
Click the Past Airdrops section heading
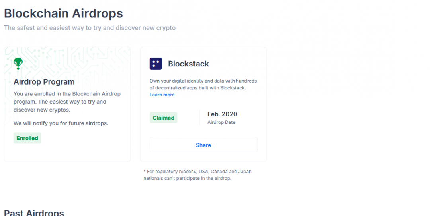point(34,213)
